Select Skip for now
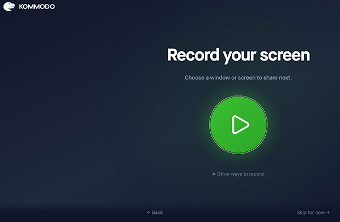This screenshot has width=340, height=222. [313, 213]
